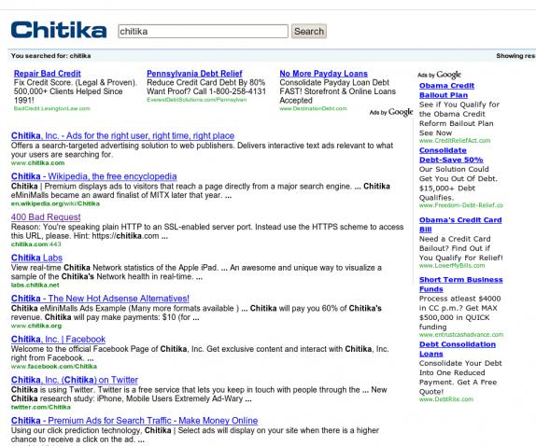This screenshot has width=536, height=446.
Task: Click the Chitika logo
Action: (x=59, y=30)
